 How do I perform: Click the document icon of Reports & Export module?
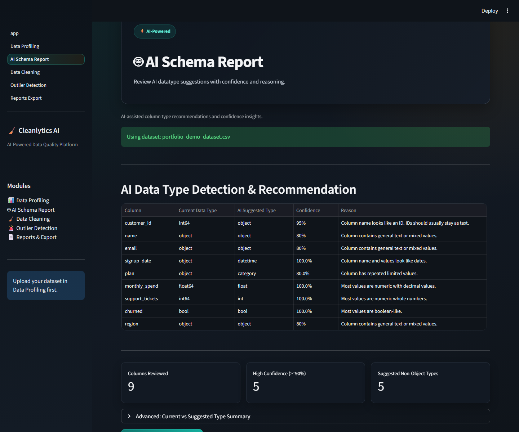click(x=11, y=237)
